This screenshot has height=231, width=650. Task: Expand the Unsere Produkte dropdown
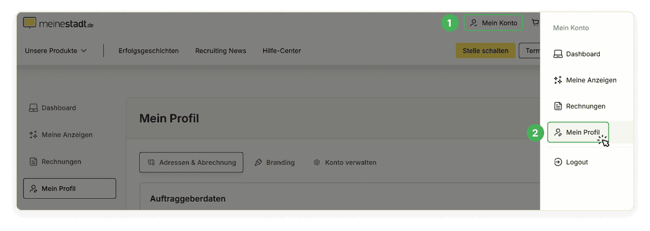56,51
